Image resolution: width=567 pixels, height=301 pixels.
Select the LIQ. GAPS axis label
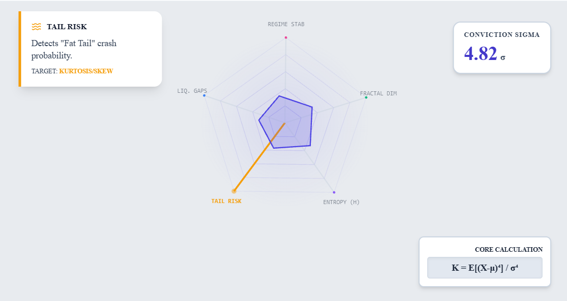(192, 91)
